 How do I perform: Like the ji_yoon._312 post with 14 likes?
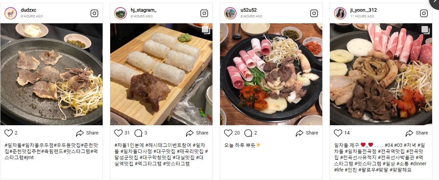338,133
